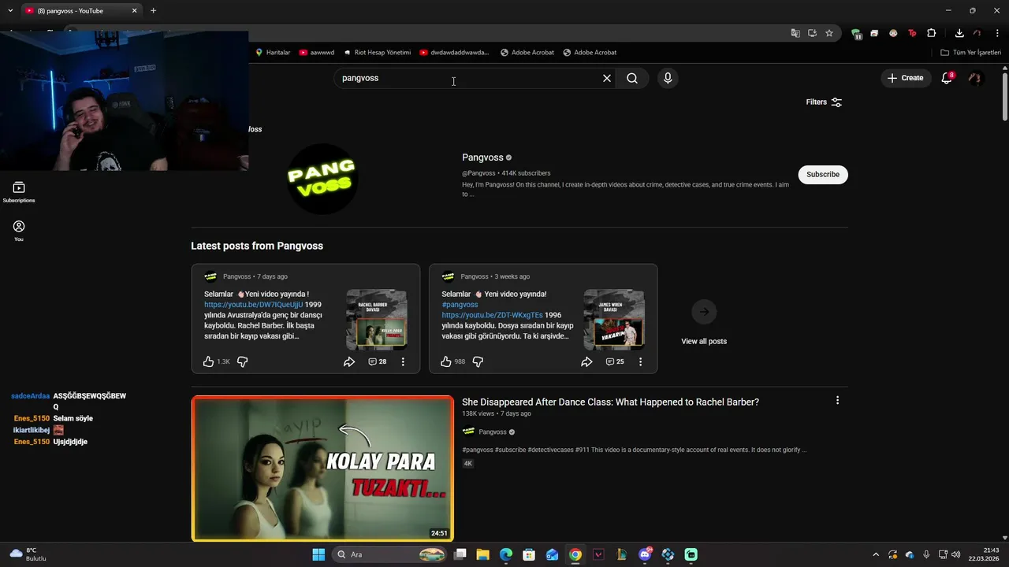Click the green extension with 11 badge
Screen dimensions: 1009x567
tap(856, 34)
